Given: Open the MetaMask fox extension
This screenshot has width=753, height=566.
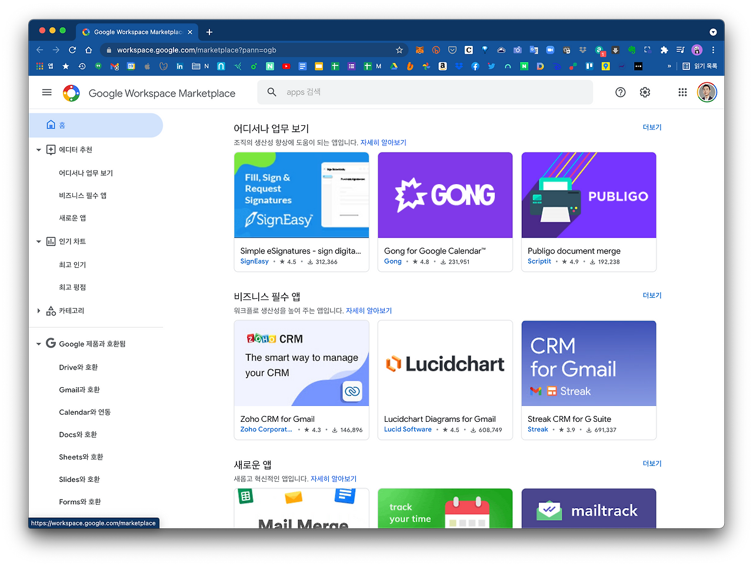Looking at the screenshot, I should tap(419, 50).
